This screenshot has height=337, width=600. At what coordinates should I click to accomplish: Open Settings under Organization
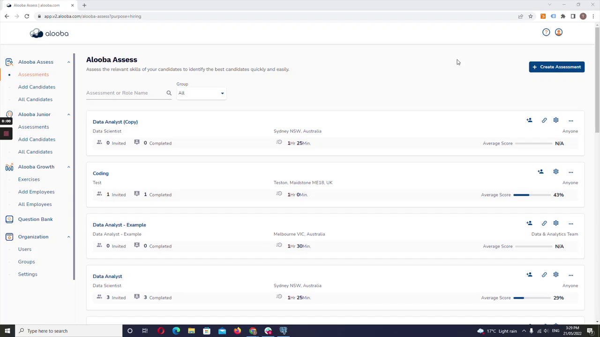tap(28, 274)
